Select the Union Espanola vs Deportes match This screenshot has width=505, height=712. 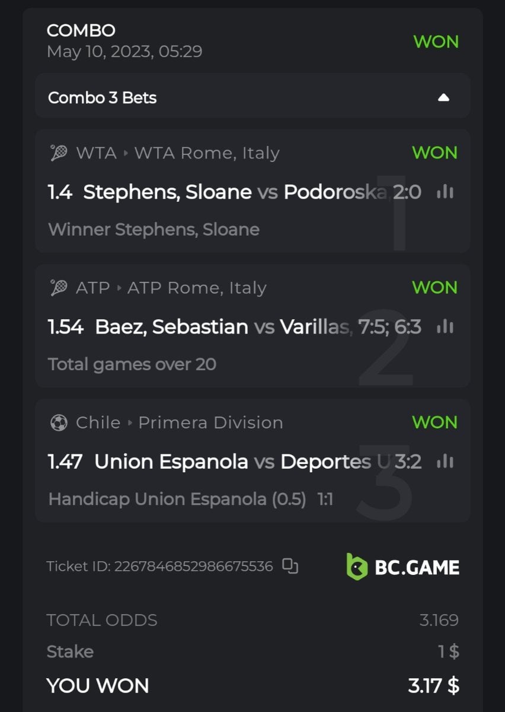(x=231, y=461)
